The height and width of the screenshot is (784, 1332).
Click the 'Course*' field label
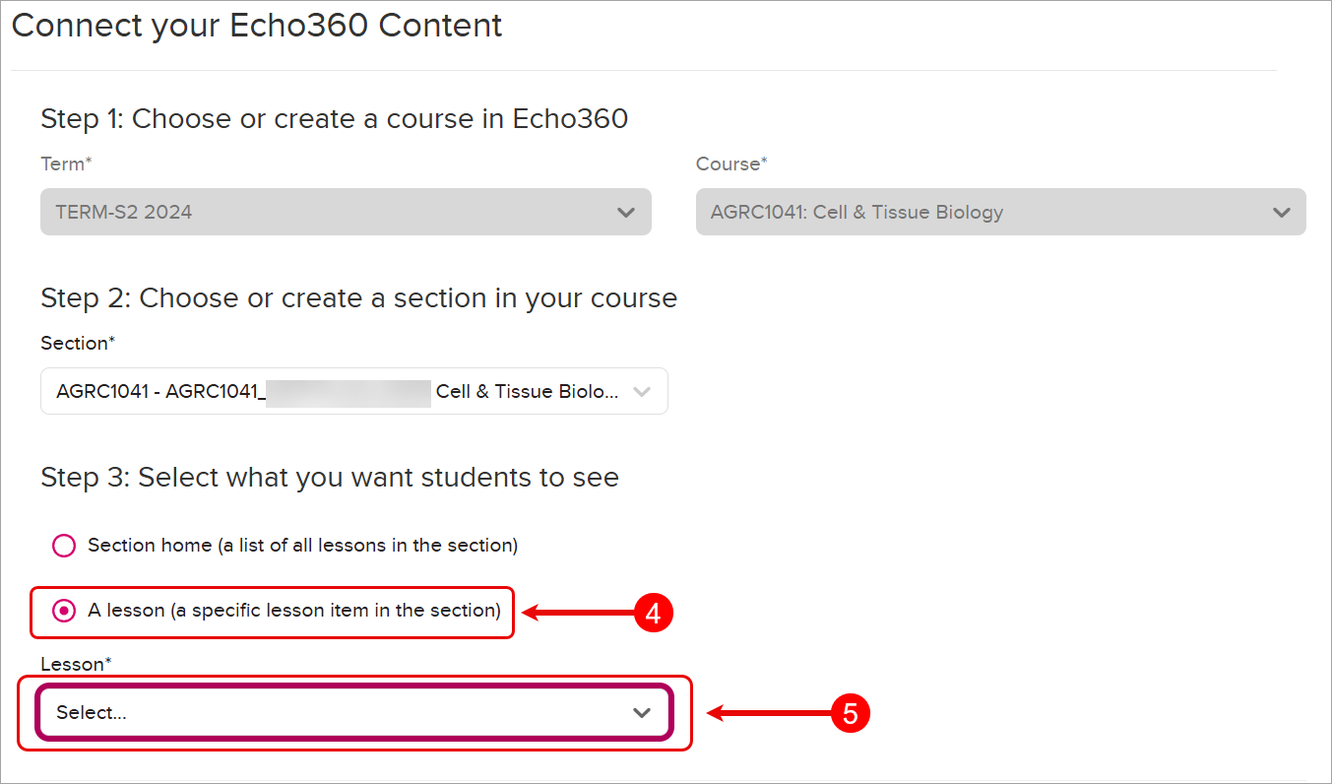coord(731,164)
